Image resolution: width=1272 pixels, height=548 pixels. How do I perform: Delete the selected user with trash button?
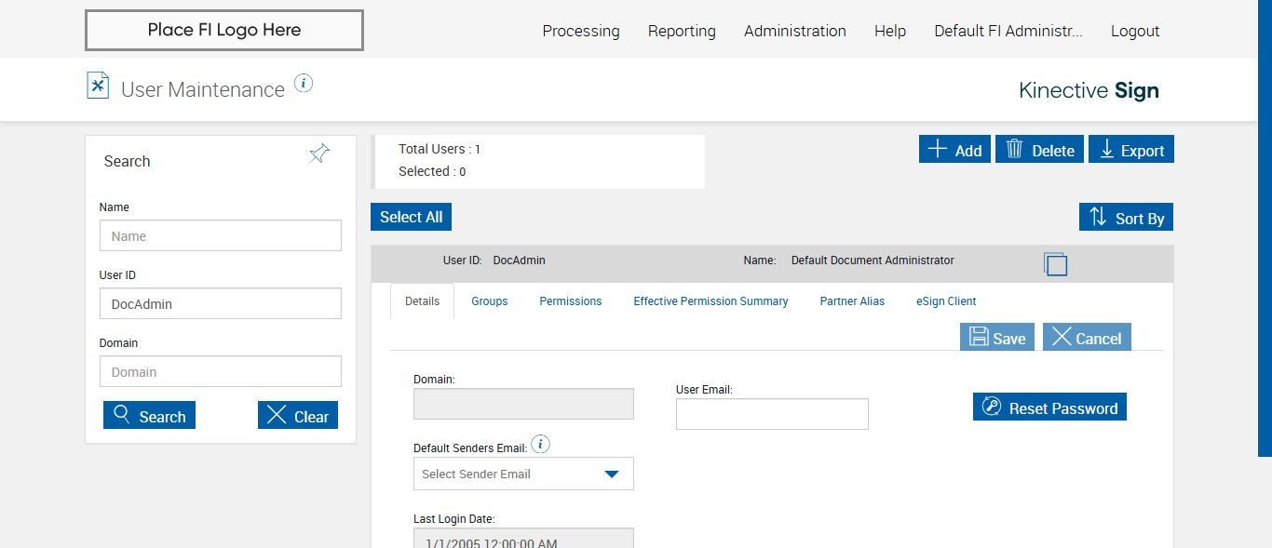1039,150
